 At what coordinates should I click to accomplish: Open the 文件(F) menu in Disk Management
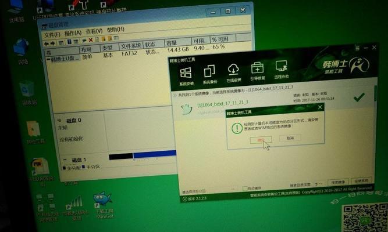pos(52,35)
